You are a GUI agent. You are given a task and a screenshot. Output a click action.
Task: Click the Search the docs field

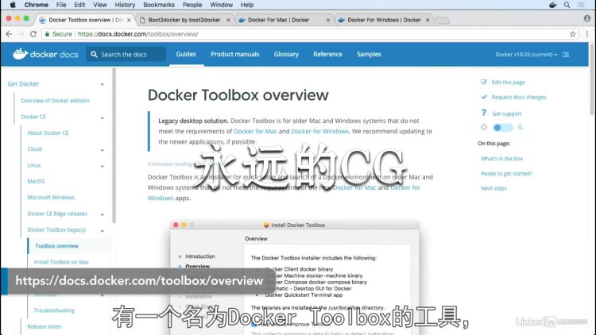point(126,54)
